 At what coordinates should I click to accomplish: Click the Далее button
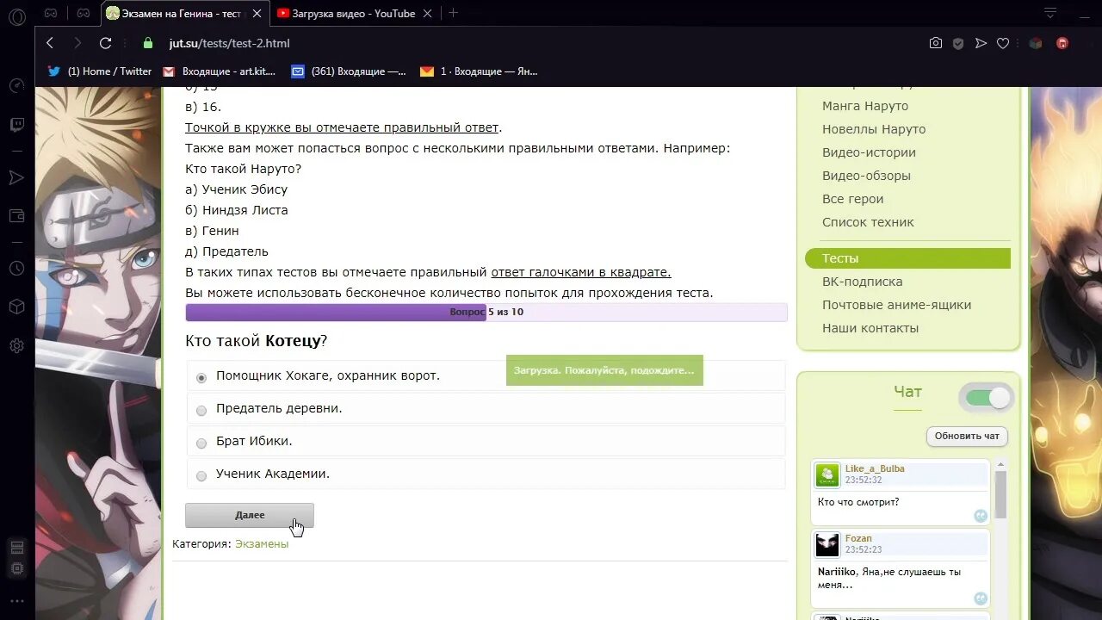point(250,515)
